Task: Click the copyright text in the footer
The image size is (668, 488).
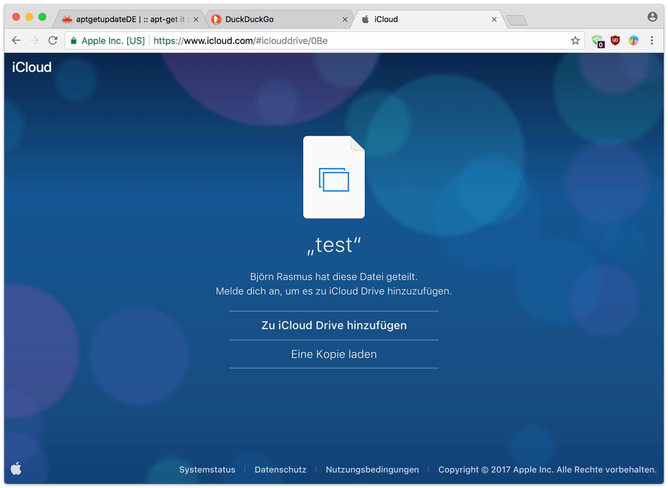Action: point(547,469)
